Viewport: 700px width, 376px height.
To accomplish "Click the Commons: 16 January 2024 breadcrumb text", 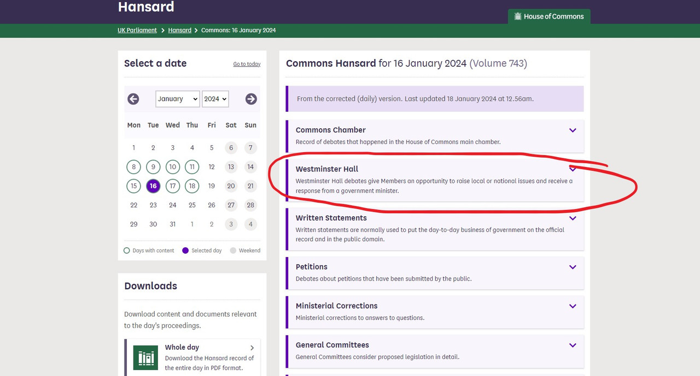I will 238,30.
